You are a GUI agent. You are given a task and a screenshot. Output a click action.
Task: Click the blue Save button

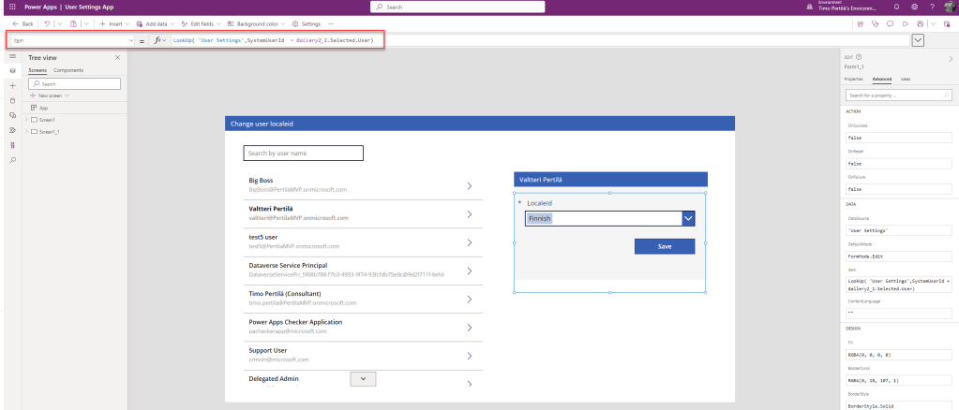665,246
